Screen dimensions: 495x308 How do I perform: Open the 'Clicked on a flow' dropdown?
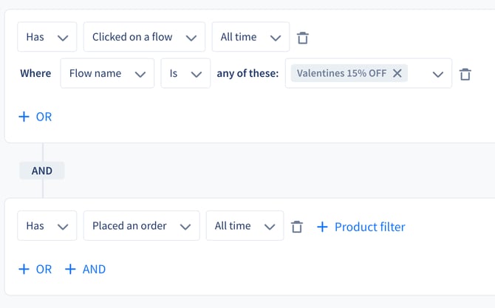click(x=144, y=37)
